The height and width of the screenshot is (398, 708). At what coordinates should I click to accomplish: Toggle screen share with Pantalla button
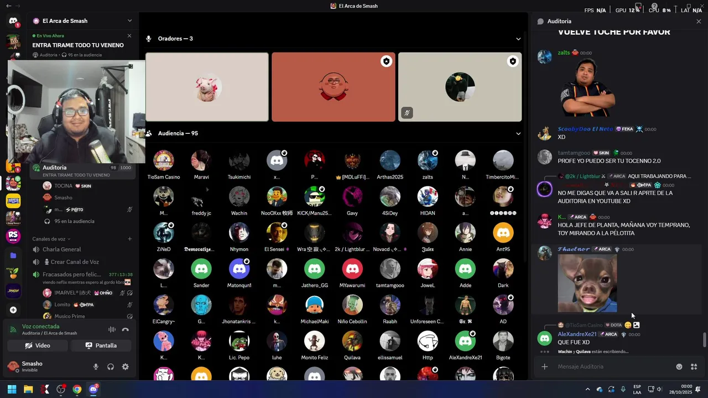click(101, 345)
